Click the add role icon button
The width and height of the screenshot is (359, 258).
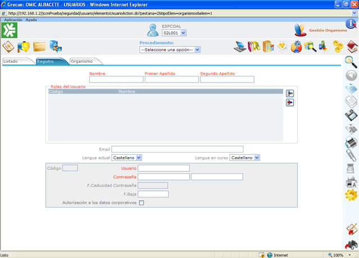pos(290,94)
